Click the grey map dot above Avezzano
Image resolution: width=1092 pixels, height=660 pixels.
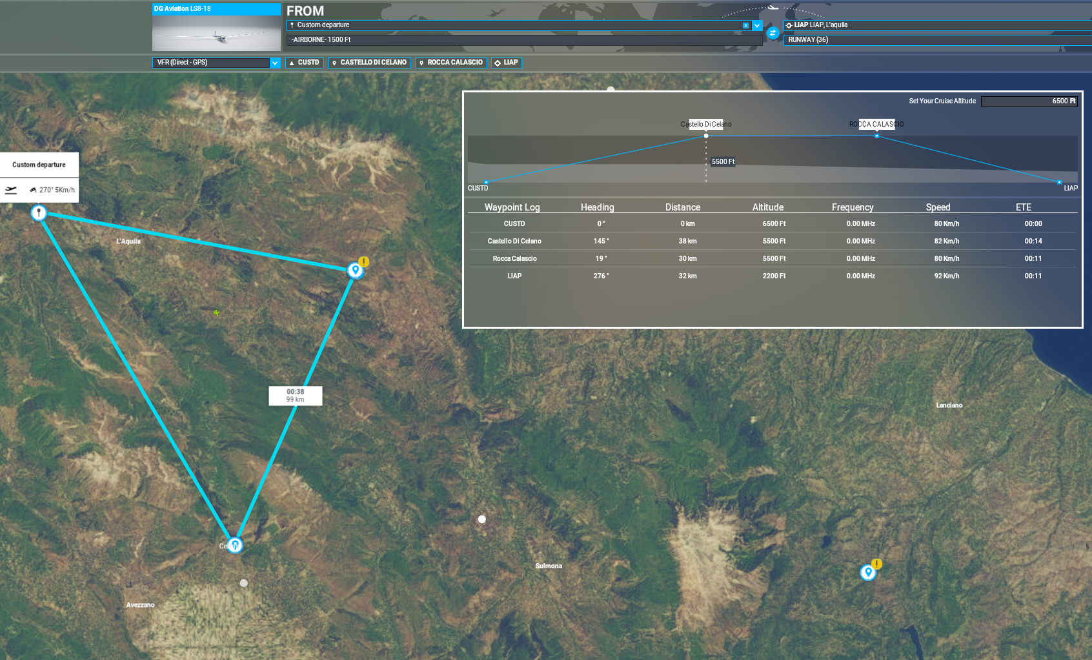coord(243,583)
